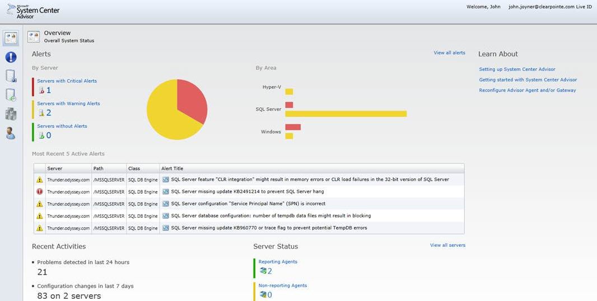The image size is (597, 301).
Task: Open Reconfigure Advisor Agent and/or Gateway link
Action: click(528, 90)
